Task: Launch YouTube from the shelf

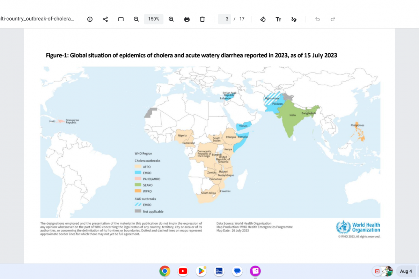Action: click(x=183, y=271)
